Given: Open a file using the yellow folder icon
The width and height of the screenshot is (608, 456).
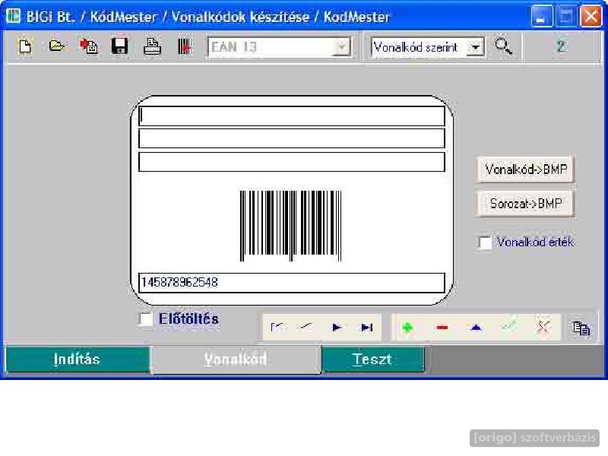Looking at the screenshot, I should [56, 46].
